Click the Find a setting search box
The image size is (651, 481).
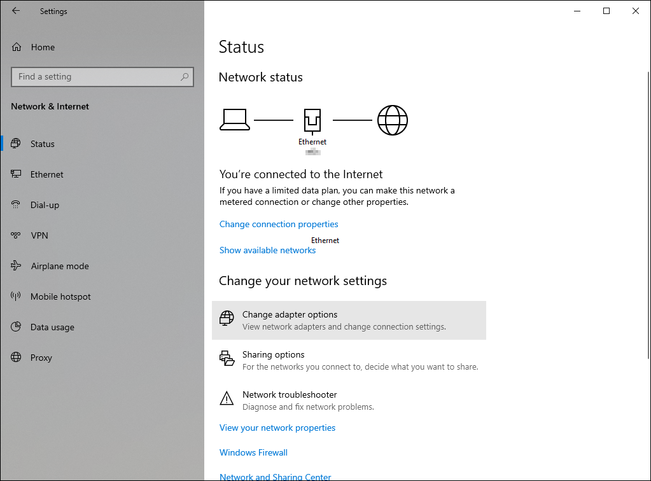coord(95,77)
